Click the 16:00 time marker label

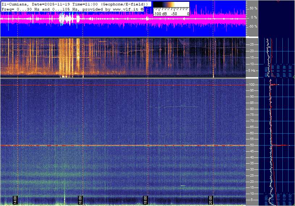point(80,199)
